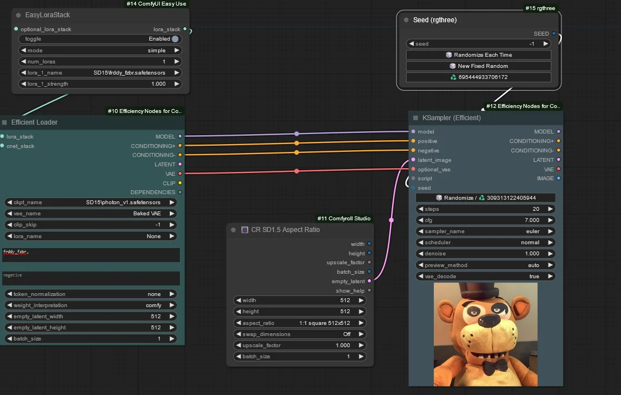The image size is (621, 395).
Task: Increase Aspect Ratio width value
Action: (x=361, y=300)
